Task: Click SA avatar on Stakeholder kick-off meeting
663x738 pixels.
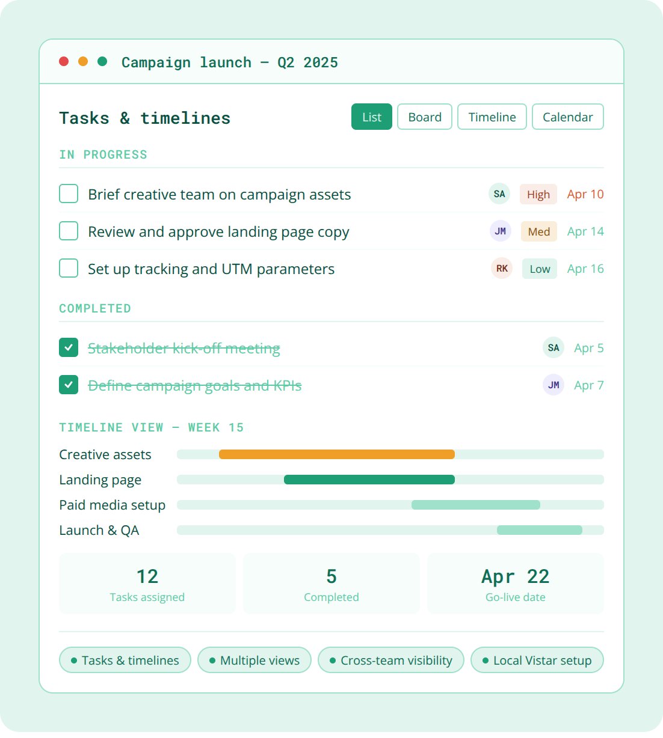Action: click(553, 348)
